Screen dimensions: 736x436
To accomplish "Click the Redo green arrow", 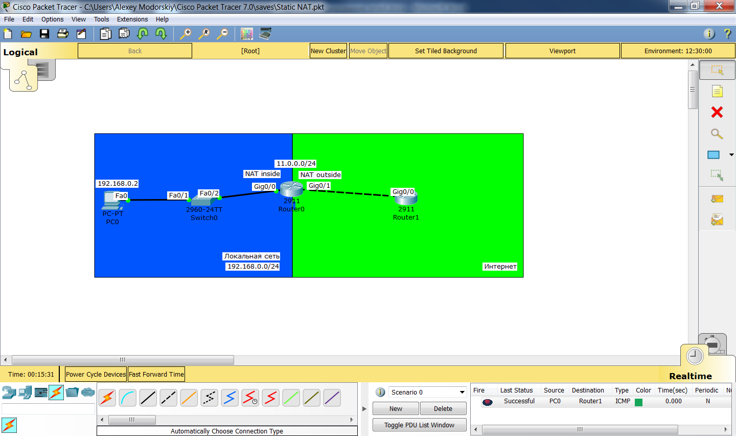I will (161, 34).
